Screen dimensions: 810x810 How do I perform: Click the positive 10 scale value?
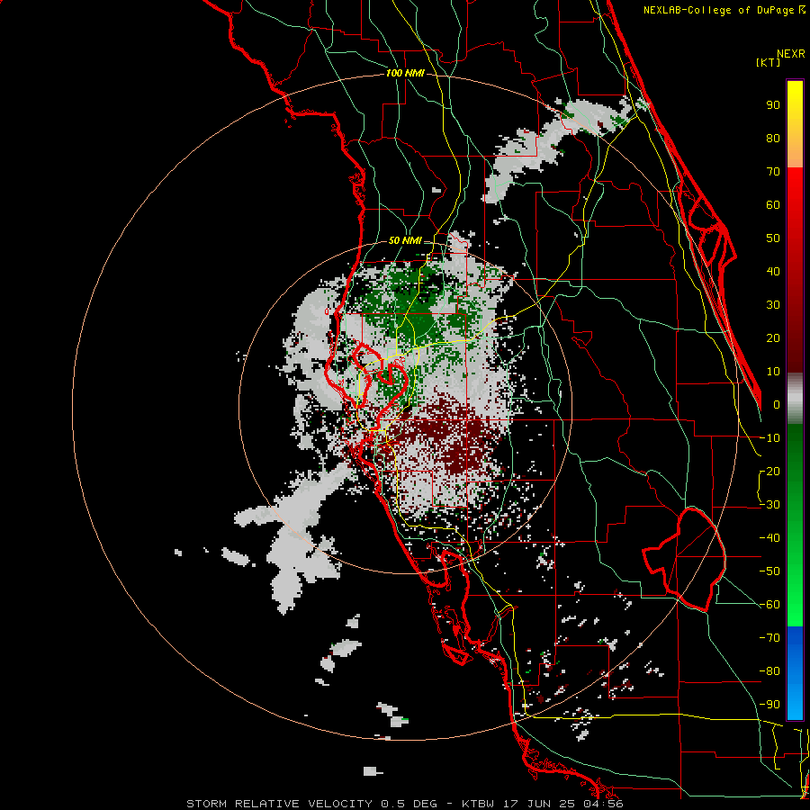(x=773, y=372)
